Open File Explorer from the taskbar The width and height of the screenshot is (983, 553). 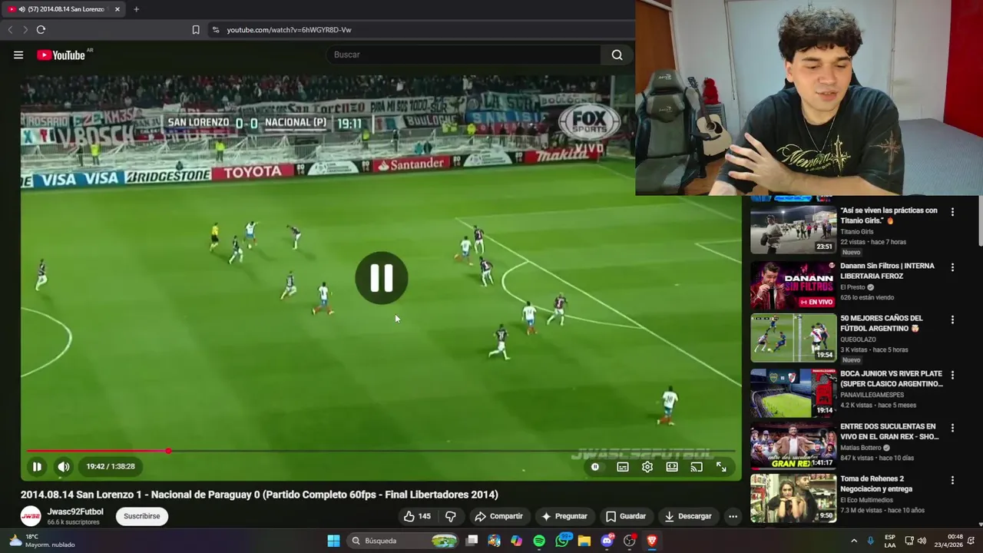584,541
